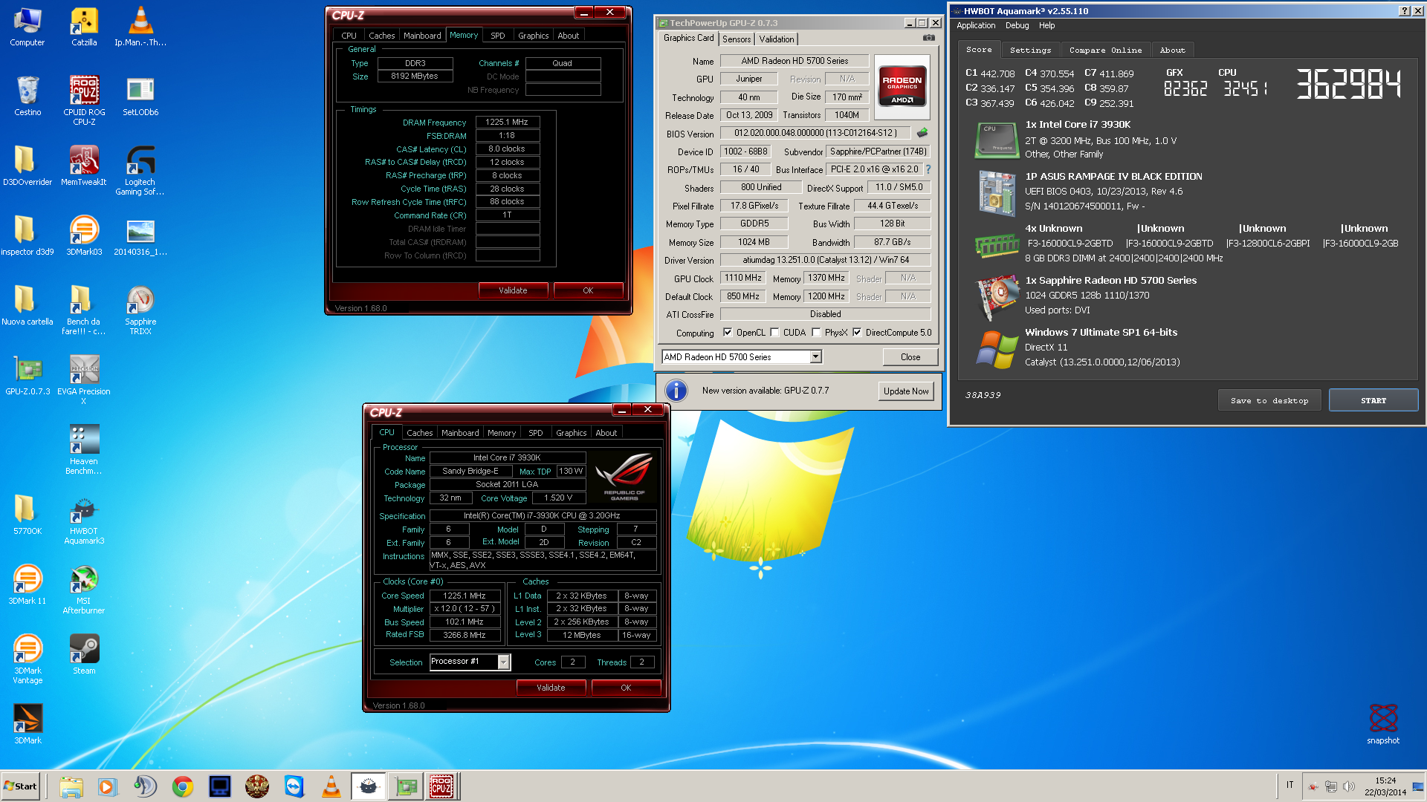Open snapshot icon on desktop
This screenshot has height=802, width=1427.
1383,723
